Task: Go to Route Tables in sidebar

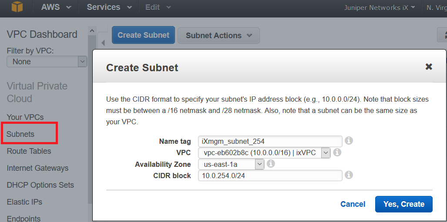Action: coord(29,151)
